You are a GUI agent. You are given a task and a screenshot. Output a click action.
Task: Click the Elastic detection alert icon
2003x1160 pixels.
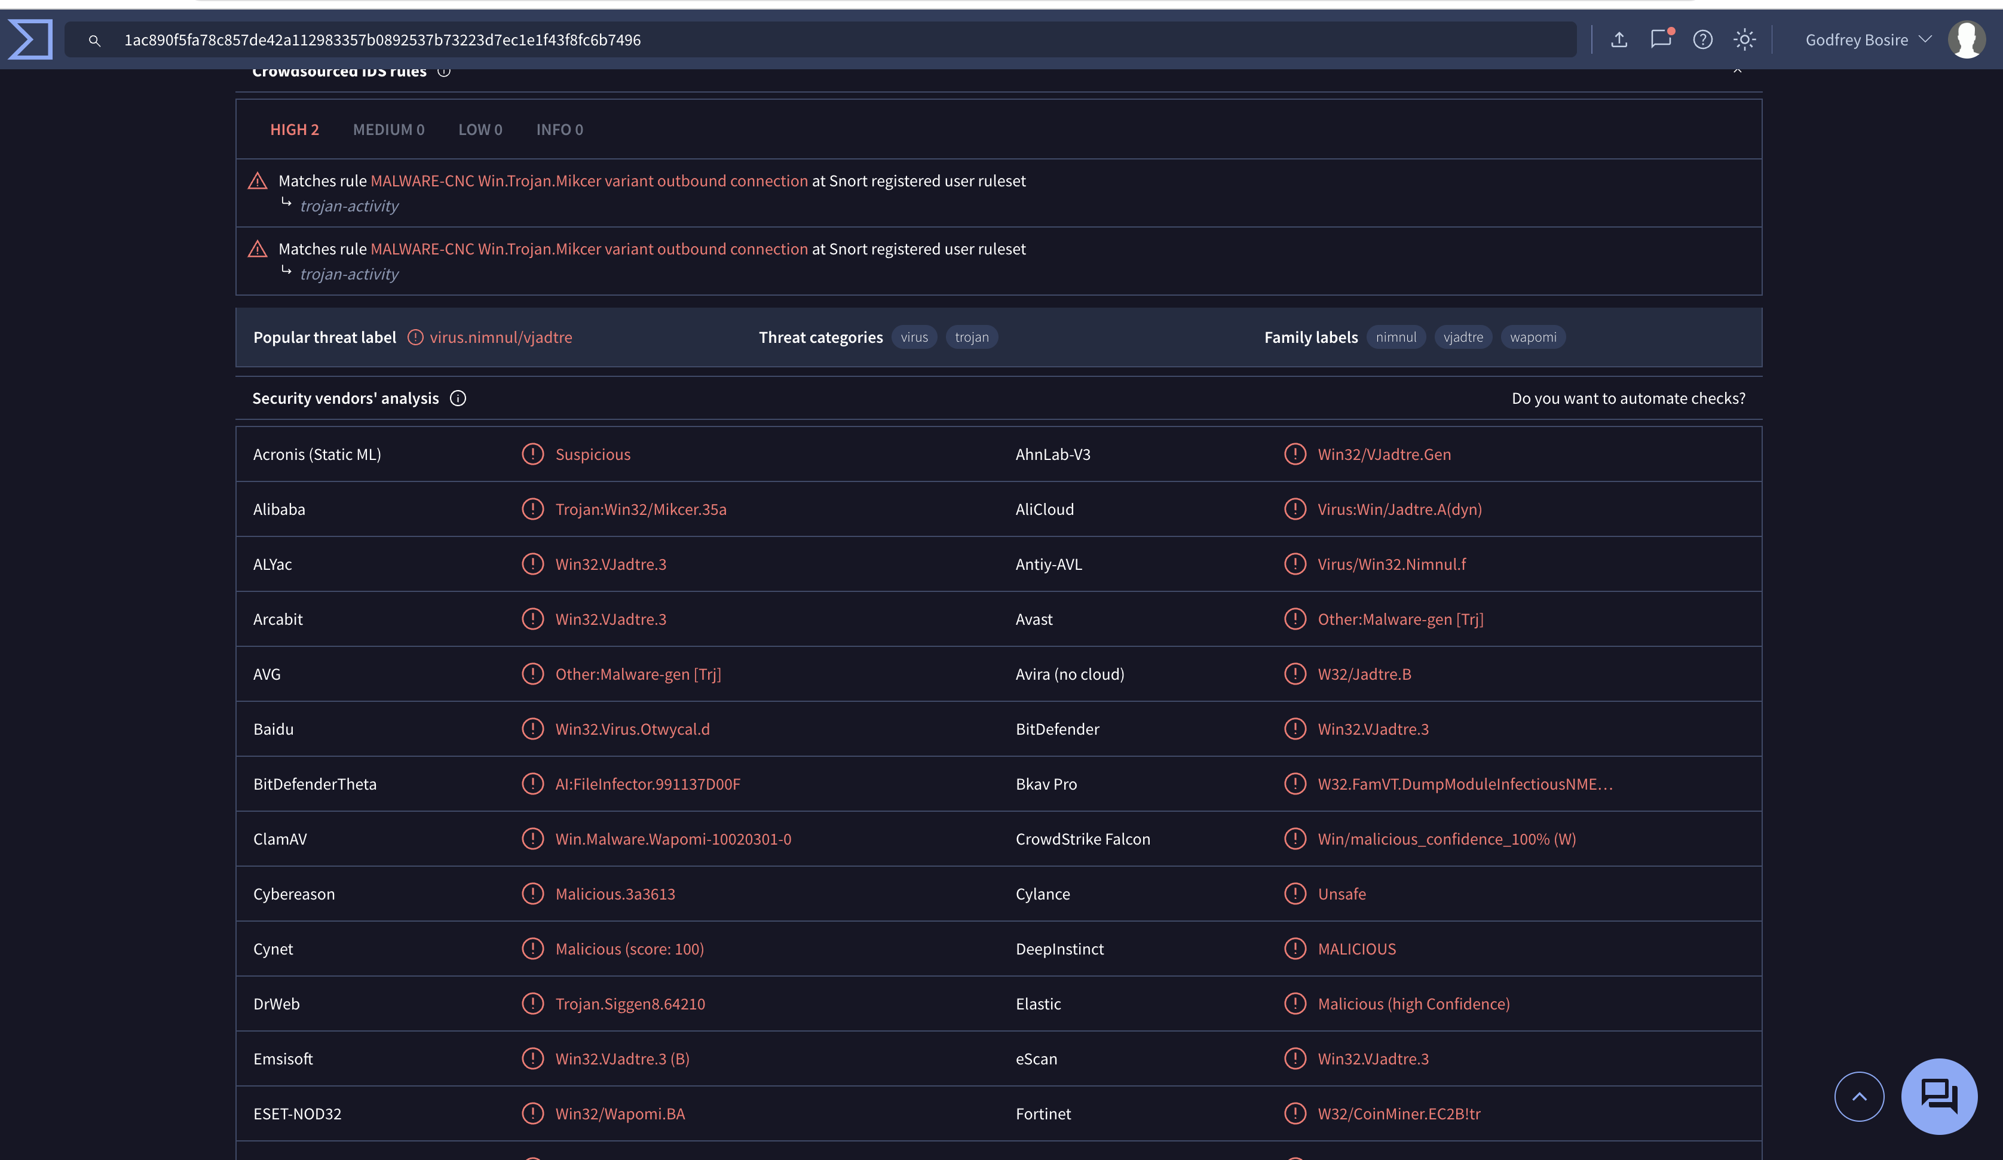[1295, 1004]
